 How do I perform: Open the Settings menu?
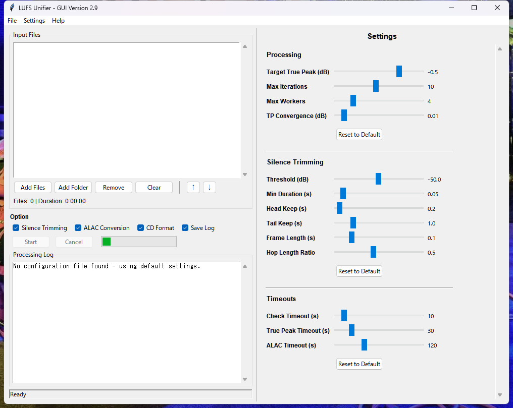point(34,21)
